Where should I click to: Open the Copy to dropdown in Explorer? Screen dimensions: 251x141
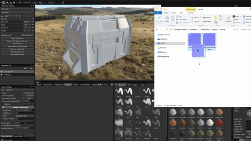tap(196, 21)
